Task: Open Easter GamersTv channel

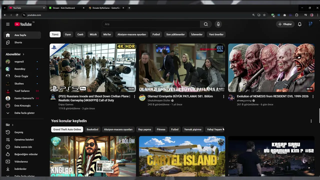Action: tap(22, 98)
